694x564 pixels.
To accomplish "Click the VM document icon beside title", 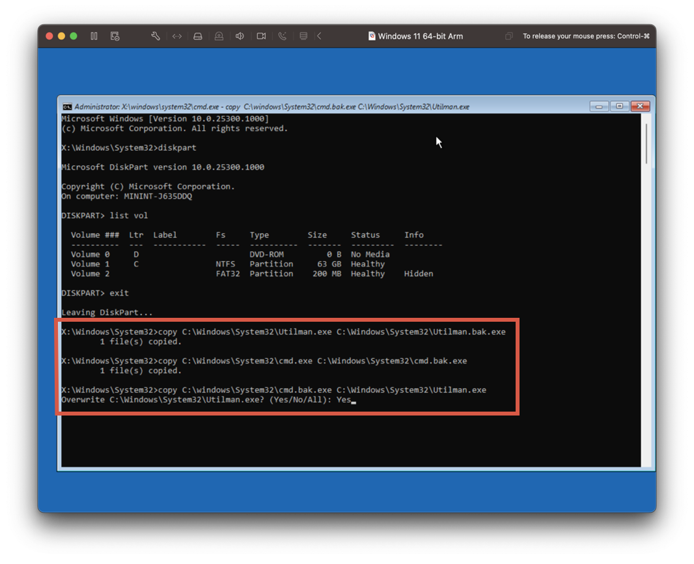I will (372, 36).
